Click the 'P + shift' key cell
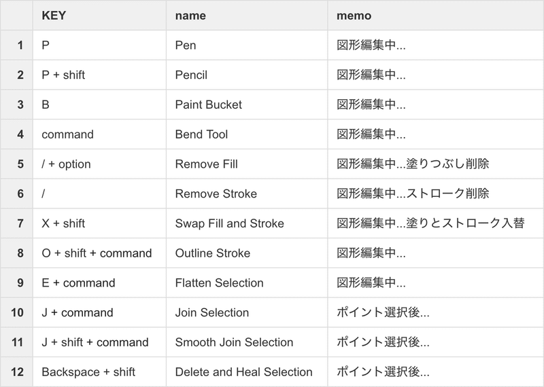This screenshot has height=387, width=544. (x=99, y=75)
